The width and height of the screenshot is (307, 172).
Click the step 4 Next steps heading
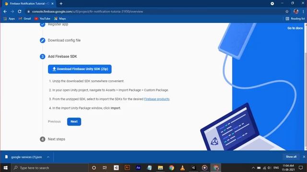coord(57,139)
